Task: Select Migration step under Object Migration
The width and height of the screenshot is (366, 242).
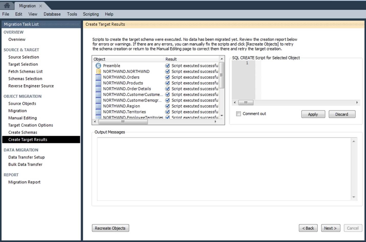Action: coord(17,111)
